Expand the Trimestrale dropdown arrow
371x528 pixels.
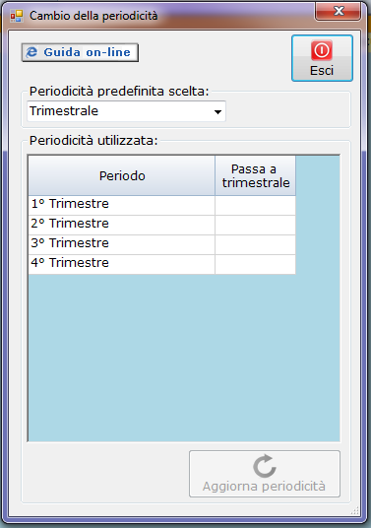(x=217, y=111)
